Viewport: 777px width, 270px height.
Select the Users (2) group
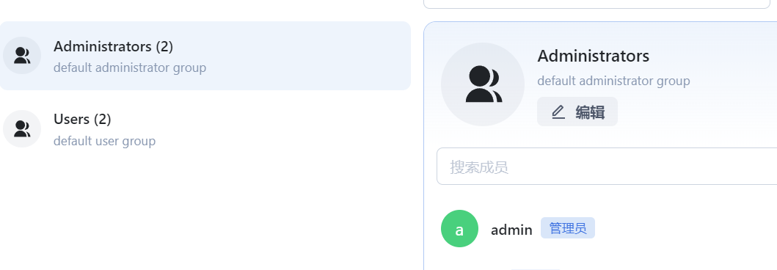click(x=205, y=129)
